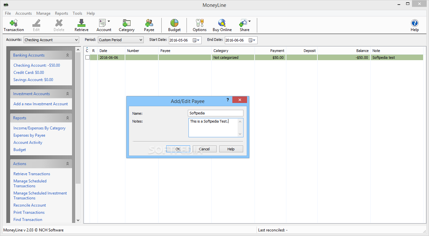Screen dimensions: 429x236
Task: Open the File menu
Action: 8,13
